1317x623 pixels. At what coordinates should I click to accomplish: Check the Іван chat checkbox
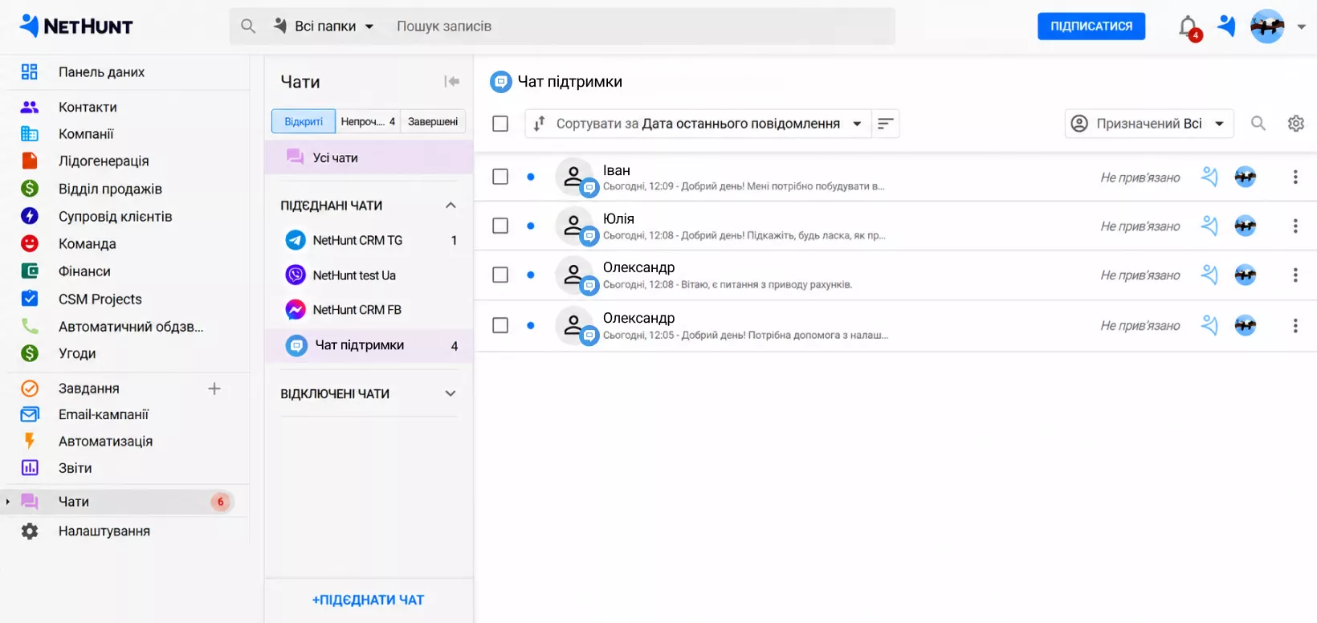pos(500,177)
